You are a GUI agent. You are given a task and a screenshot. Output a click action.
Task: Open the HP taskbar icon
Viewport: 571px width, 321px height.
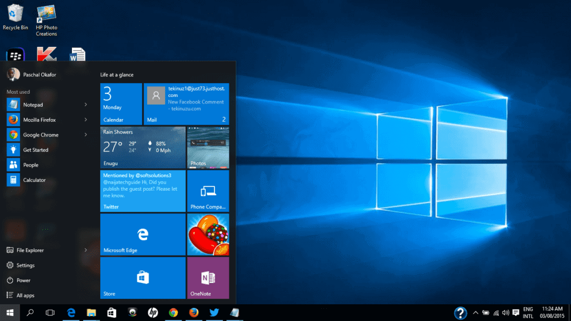(x=153, y=313)
